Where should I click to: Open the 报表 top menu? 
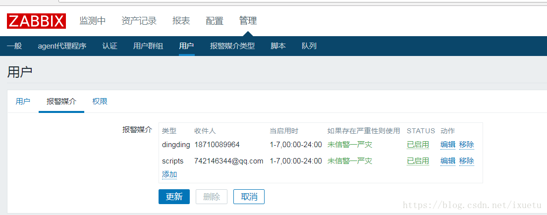click(x=181, y=21)
